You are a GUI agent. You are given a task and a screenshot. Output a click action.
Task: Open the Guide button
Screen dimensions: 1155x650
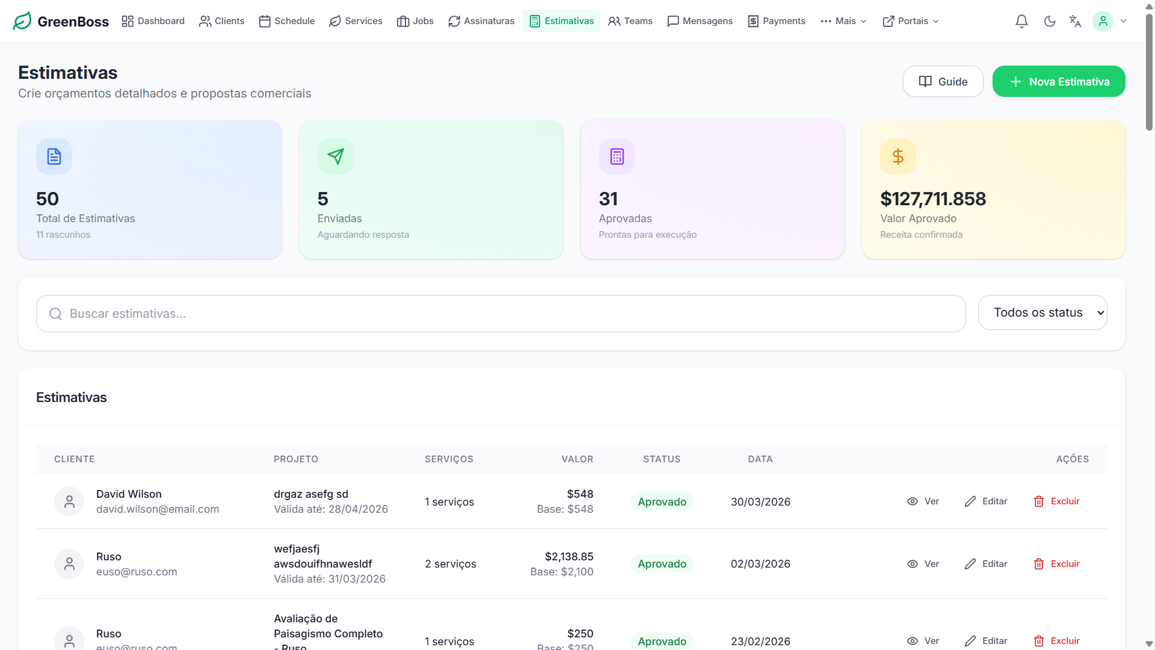pos(943,81)
